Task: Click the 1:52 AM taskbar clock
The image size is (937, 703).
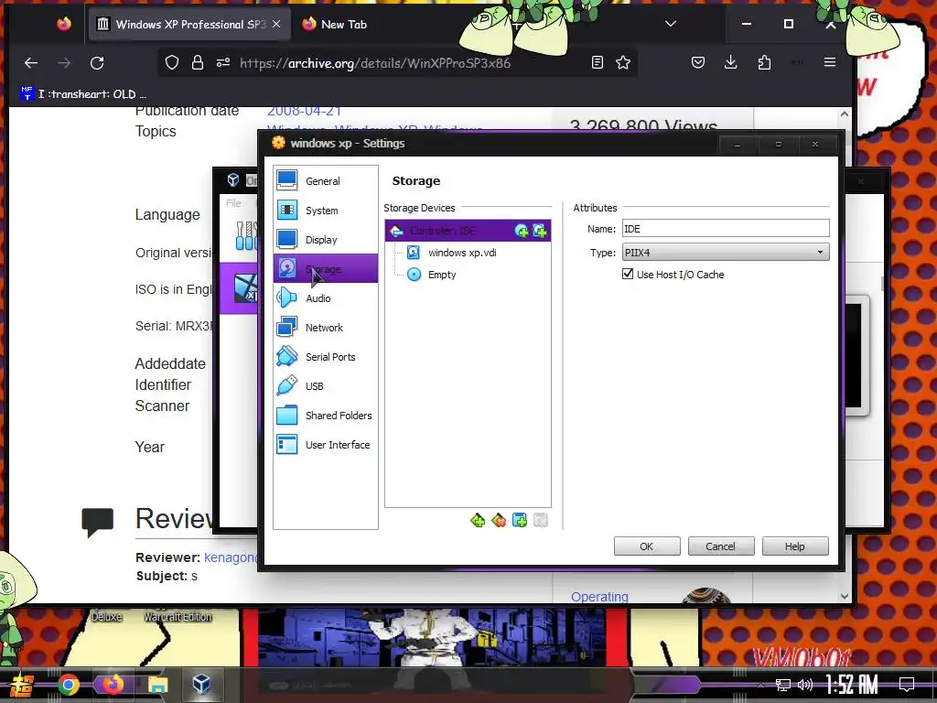Action: tap(852, 684)
